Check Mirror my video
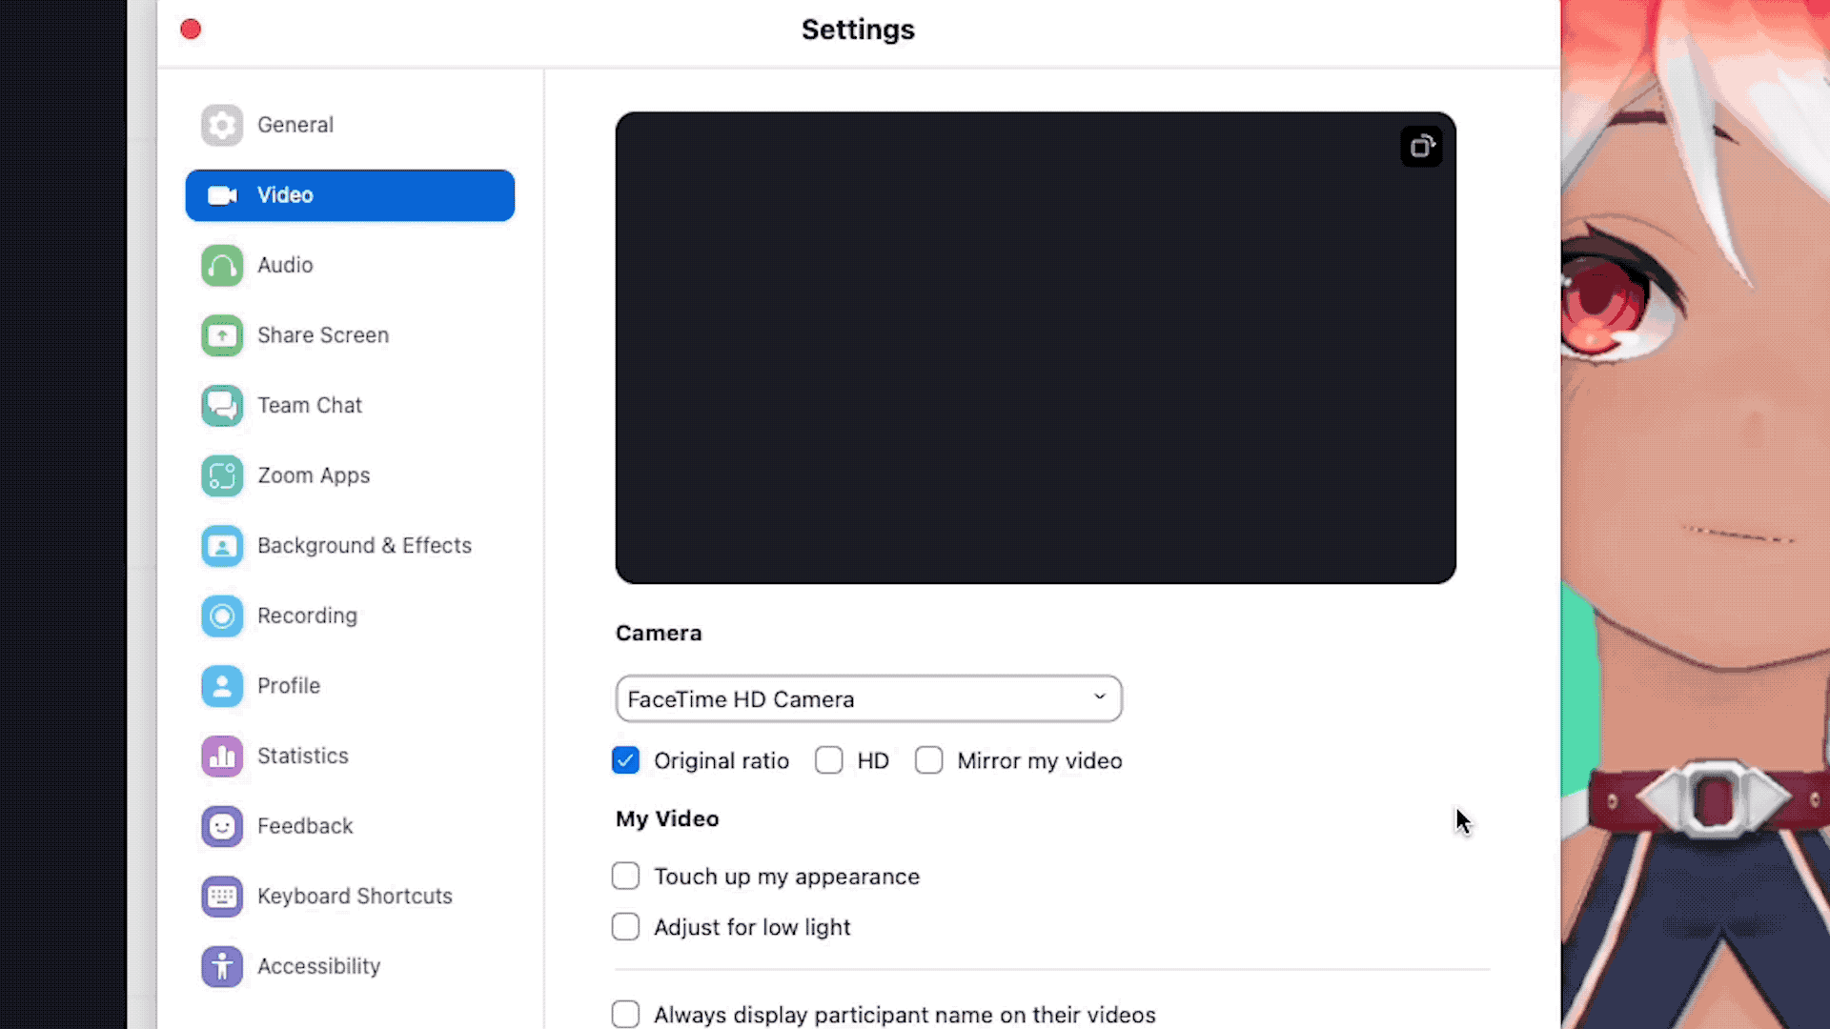 (928, 760)
